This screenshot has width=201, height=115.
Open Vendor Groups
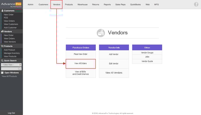pyautogui.click(x=147, y=52)
